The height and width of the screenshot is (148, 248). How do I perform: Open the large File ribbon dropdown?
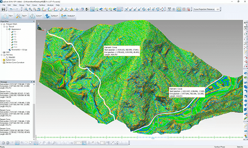(x=7, y=16)
